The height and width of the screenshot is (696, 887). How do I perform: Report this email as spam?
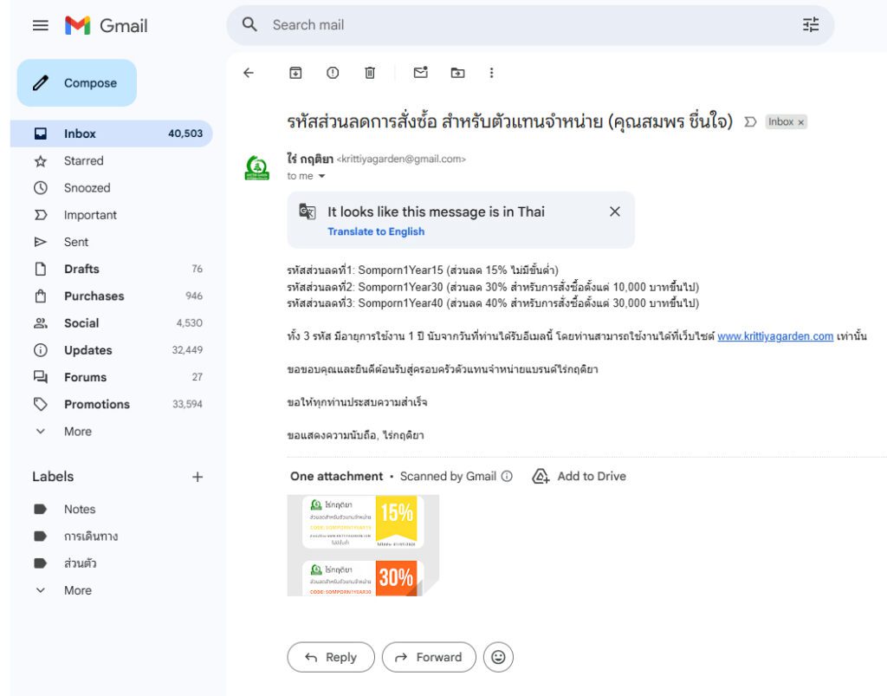[333, 73]
